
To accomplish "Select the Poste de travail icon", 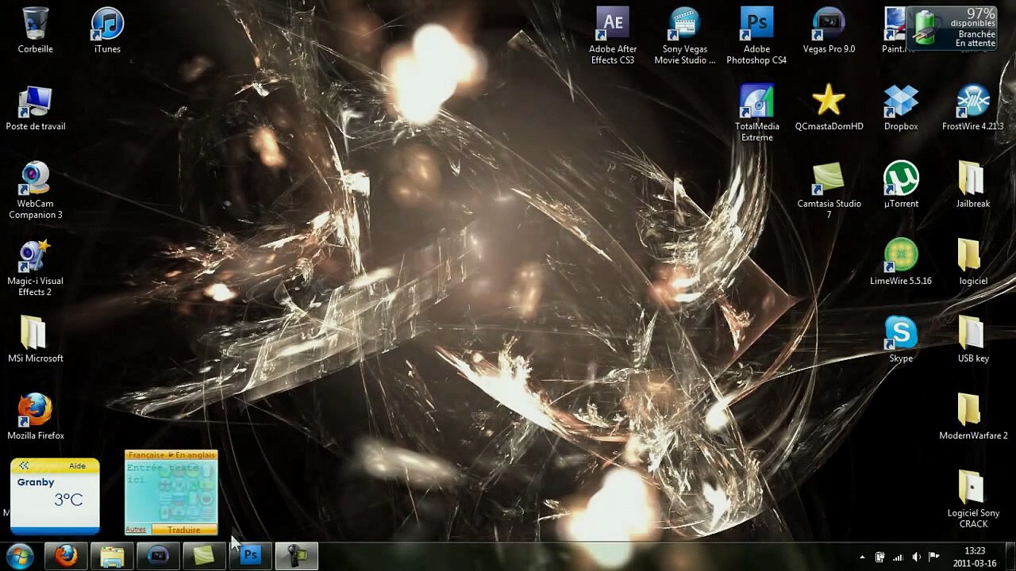I will 36,108.
